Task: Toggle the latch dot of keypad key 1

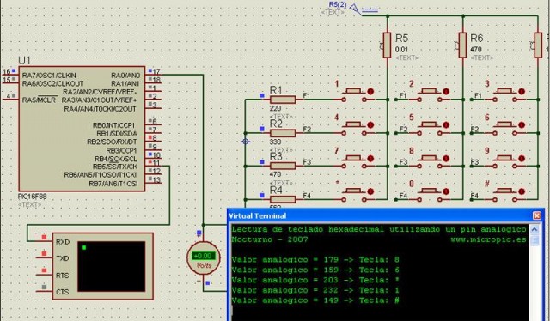Action: pos(370,92)
